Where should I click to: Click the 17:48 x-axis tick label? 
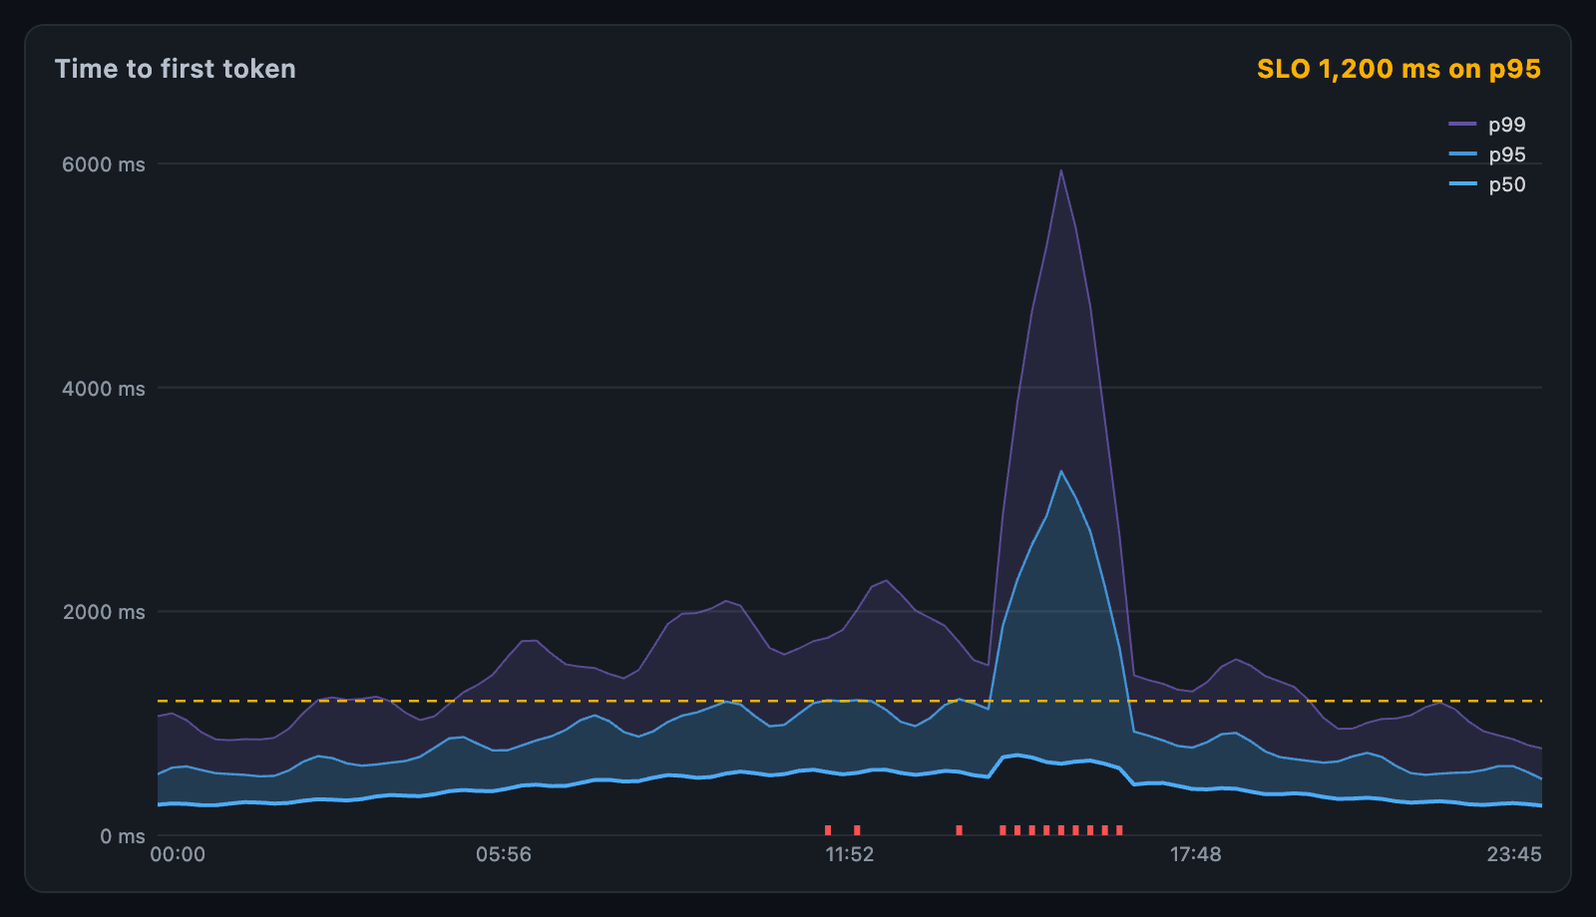point(1195,854)
